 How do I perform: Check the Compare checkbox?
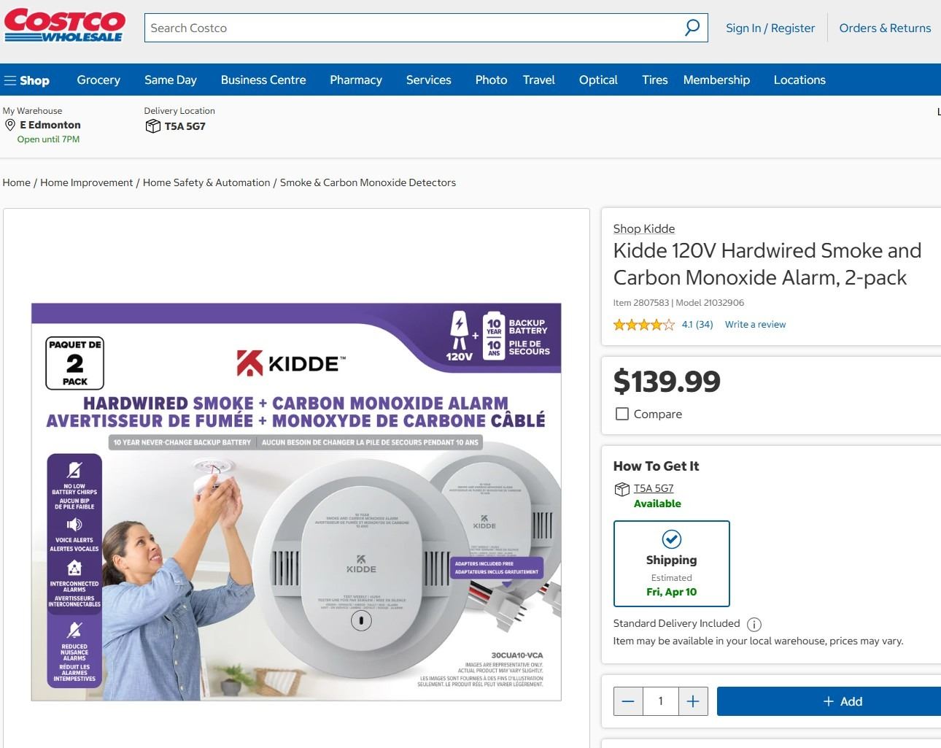(x=622, y=414)
